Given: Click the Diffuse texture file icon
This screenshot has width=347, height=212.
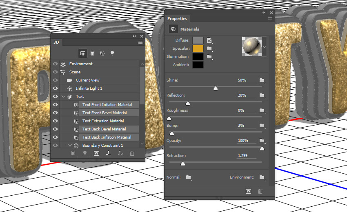Looking at the screenshot, I should 210,40.
